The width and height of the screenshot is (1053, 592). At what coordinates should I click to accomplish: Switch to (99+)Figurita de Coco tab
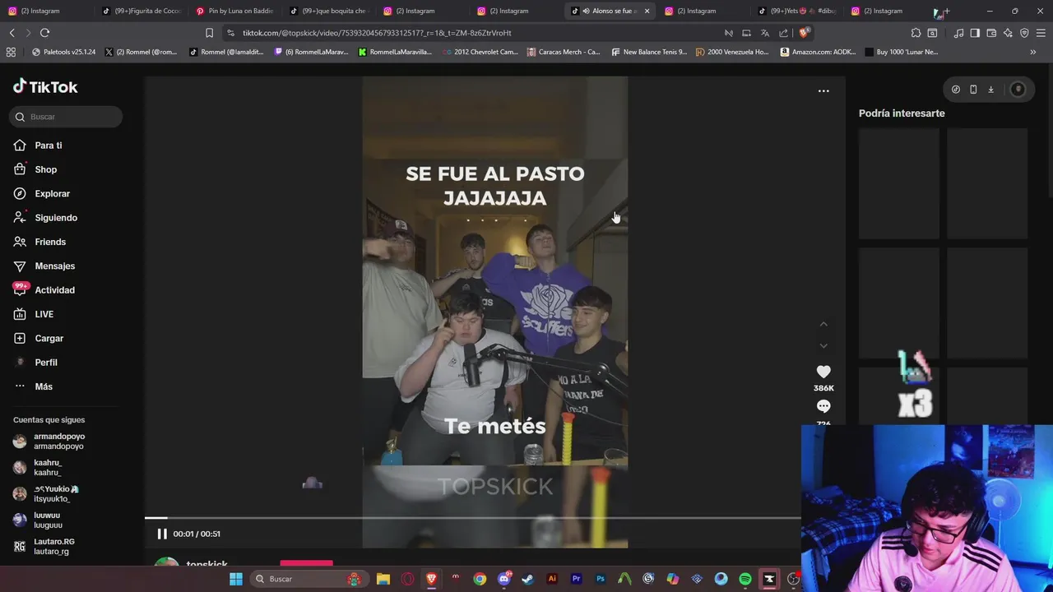(141, 11)
